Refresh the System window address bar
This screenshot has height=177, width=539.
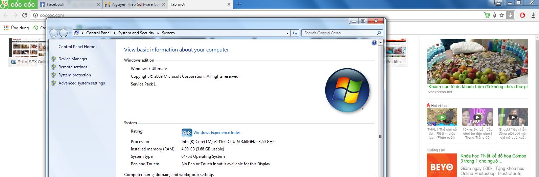point(295,33)
